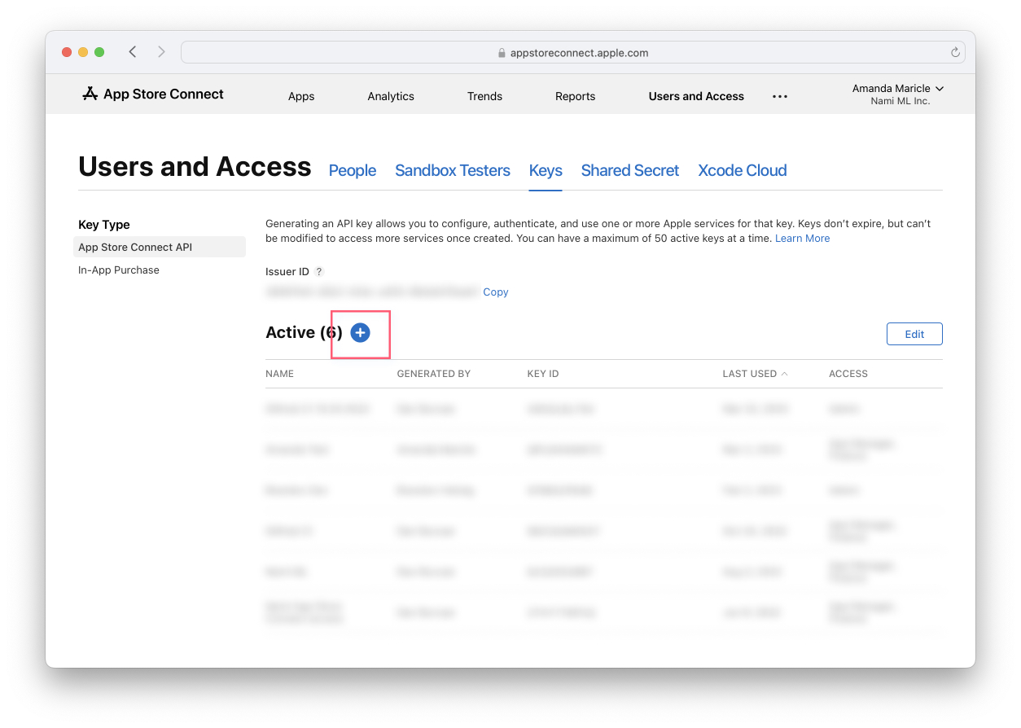1021x728 pixels.
Task: Click the Key Type sidebar heading
Action: [x=104, y=225]
